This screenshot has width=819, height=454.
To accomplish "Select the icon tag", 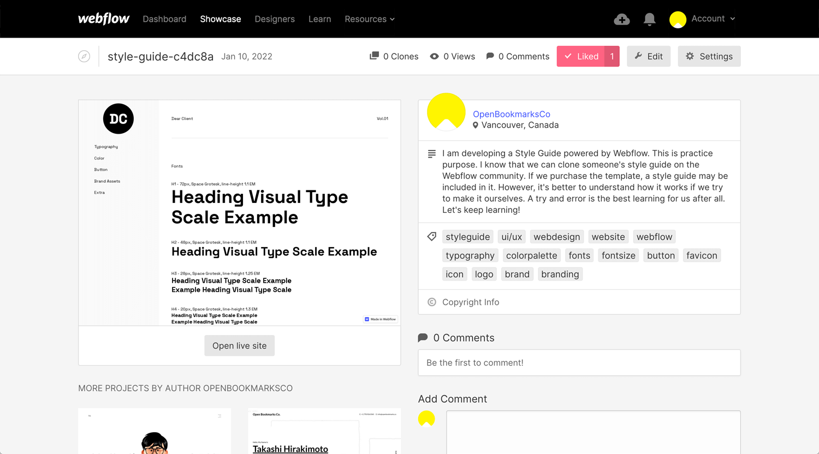I will (454, 274).
